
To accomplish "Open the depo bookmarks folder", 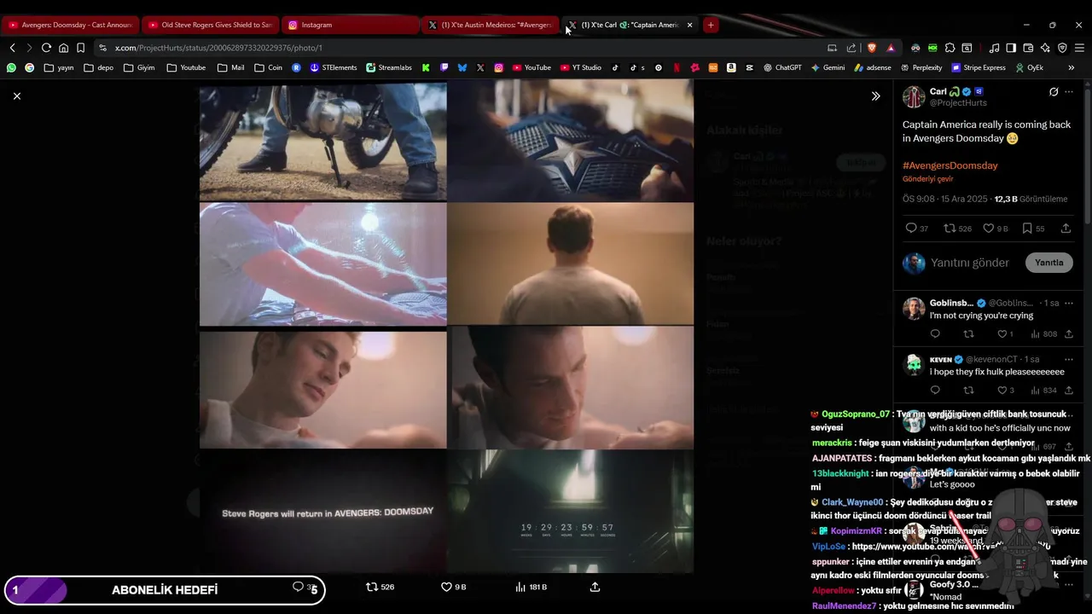I will pyautogui.click(x=98, y=67).
